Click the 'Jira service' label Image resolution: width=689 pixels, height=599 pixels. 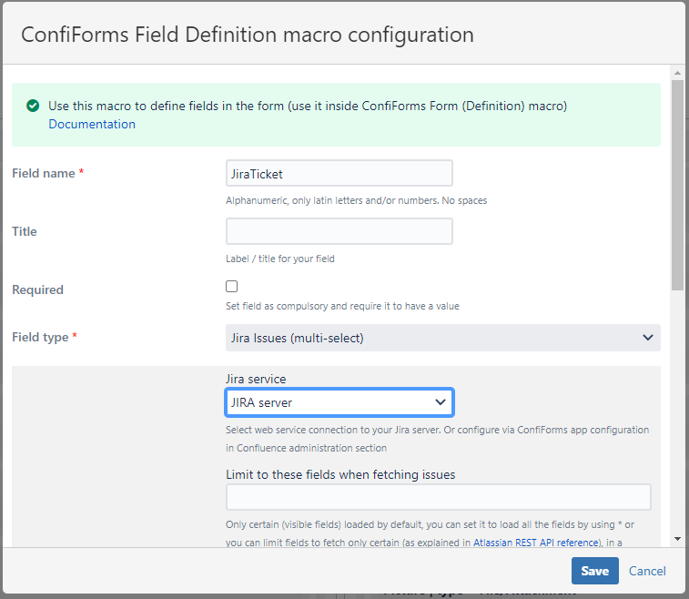click(x=256, y=379)
